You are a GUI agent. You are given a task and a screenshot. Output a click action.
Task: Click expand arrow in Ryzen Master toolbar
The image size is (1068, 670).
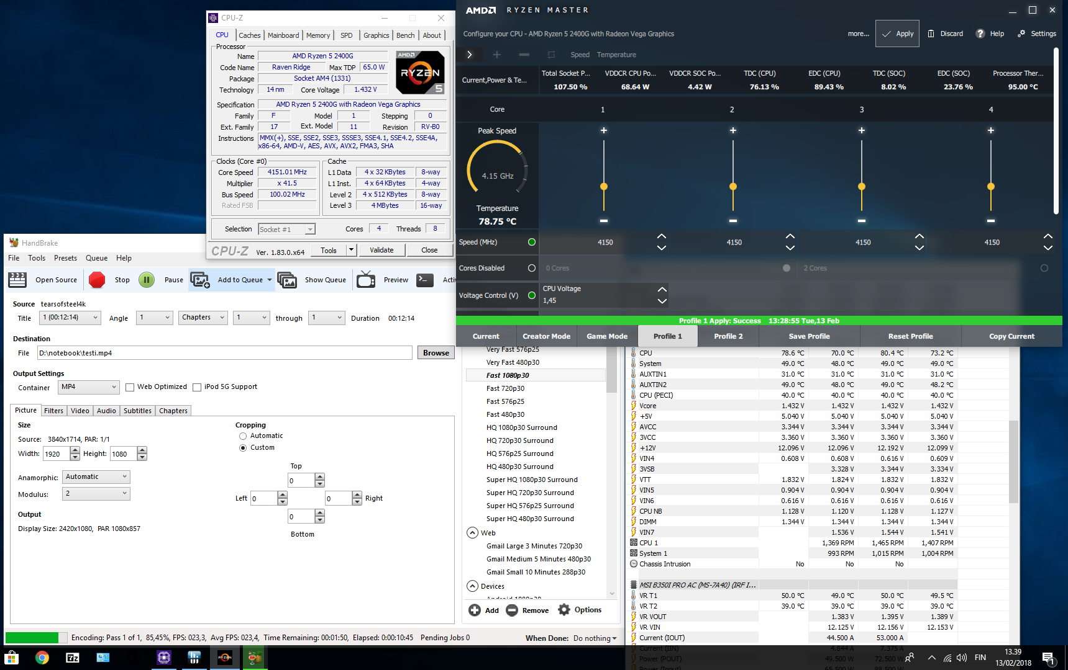click(470, 55)
